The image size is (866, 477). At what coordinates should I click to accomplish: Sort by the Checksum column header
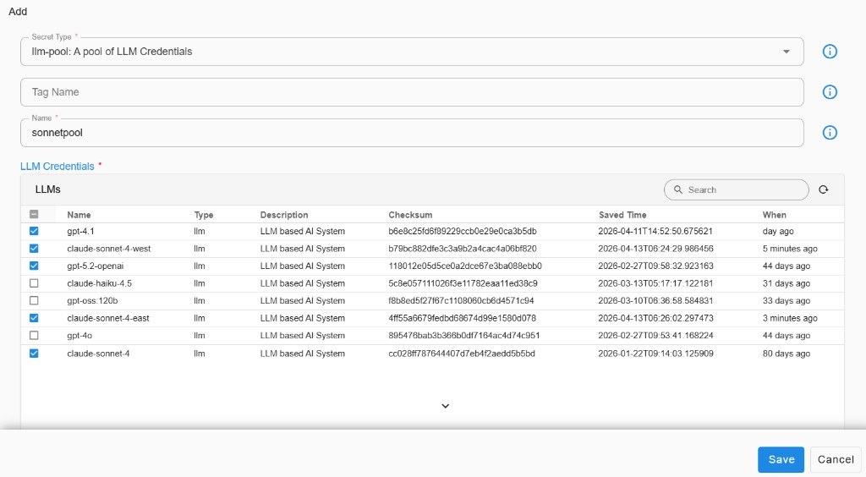click(410, 215)
